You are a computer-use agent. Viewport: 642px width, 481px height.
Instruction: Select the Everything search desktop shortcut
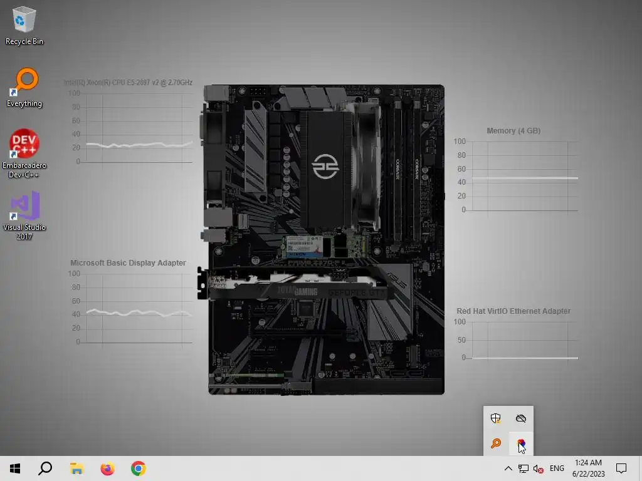[x=24, y=88]
